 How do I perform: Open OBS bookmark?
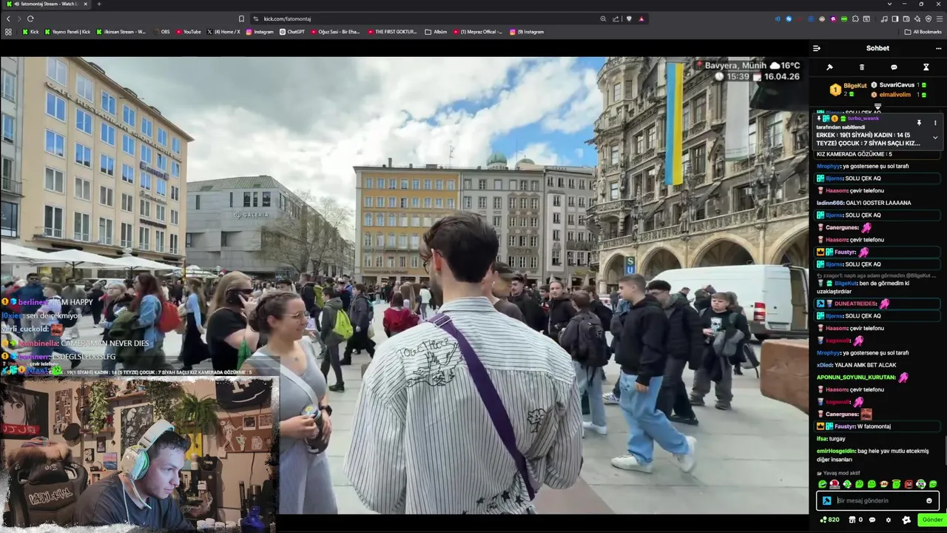point(161,32)
